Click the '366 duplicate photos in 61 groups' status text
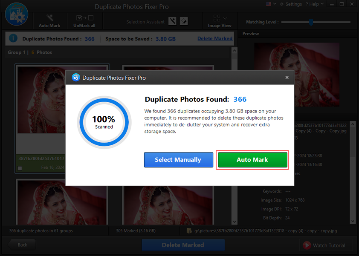Screen dimensions: 359x256 pos(41,230)
